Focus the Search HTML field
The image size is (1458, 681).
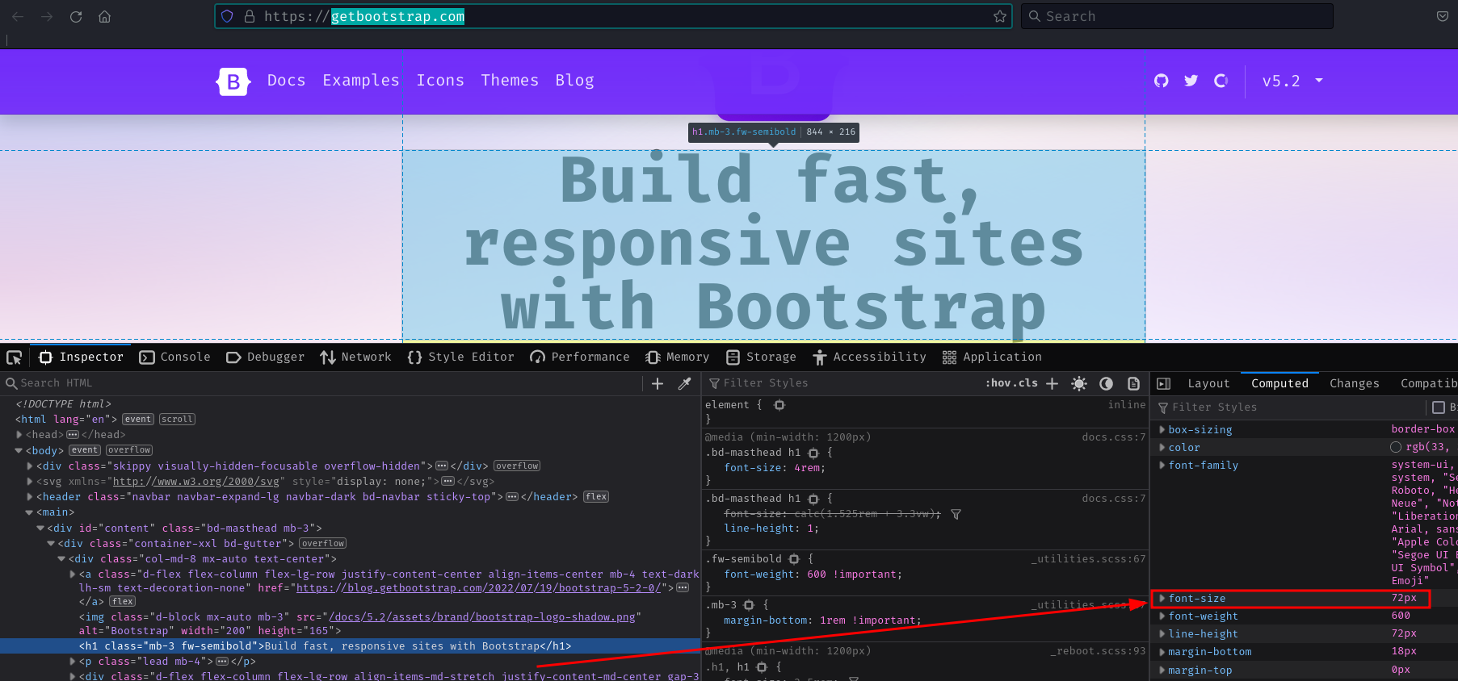point(323,383)
